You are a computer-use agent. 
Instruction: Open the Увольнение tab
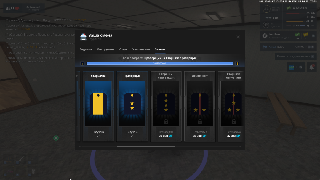pyautogui.click(x=141, y=49)
